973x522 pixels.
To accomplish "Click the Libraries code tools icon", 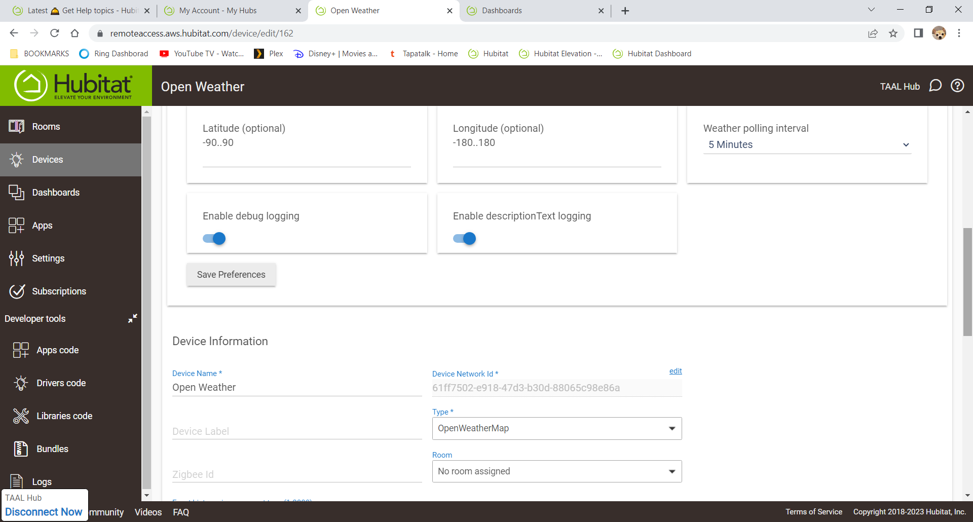I will coord(21,416).
